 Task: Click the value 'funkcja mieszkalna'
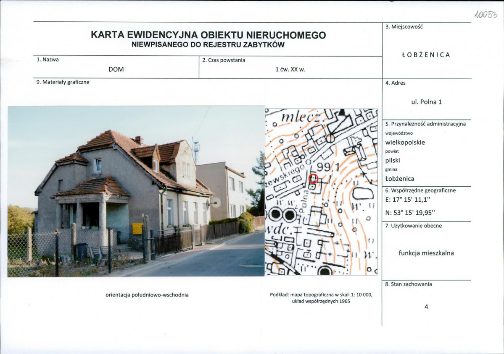(426, 253)
